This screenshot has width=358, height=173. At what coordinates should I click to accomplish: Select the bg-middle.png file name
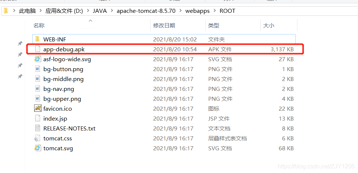[64, 79]
